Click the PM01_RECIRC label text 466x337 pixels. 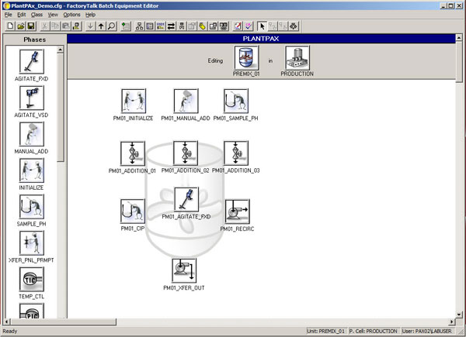click(237, 229)
